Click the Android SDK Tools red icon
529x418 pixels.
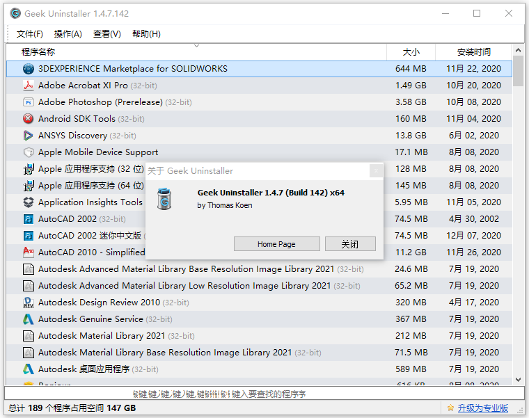tap(29, 119)
